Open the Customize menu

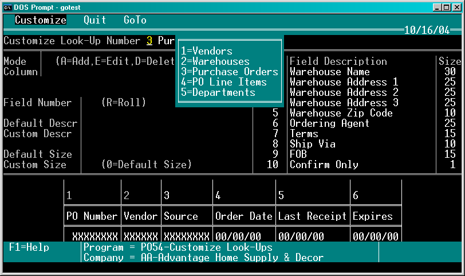point(41,20)
